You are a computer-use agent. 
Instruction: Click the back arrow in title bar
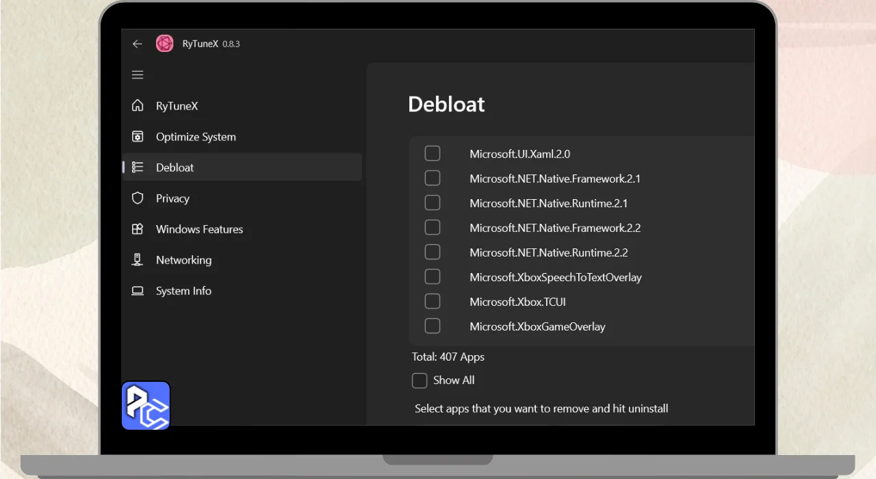pyautogui.click(x=138, y=44)
